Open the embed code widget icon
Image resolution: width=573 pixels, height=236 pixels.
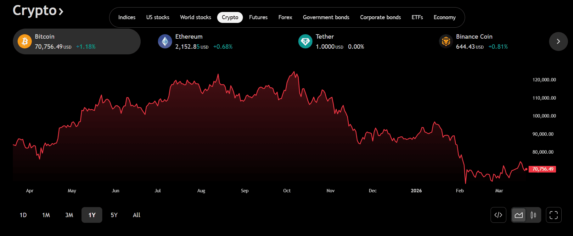(x=498, y=215)
